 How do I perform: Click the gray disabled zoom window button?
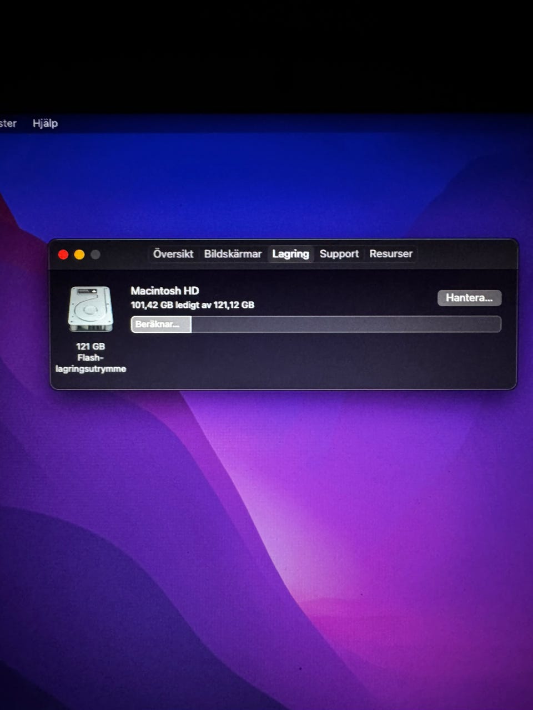95,255
